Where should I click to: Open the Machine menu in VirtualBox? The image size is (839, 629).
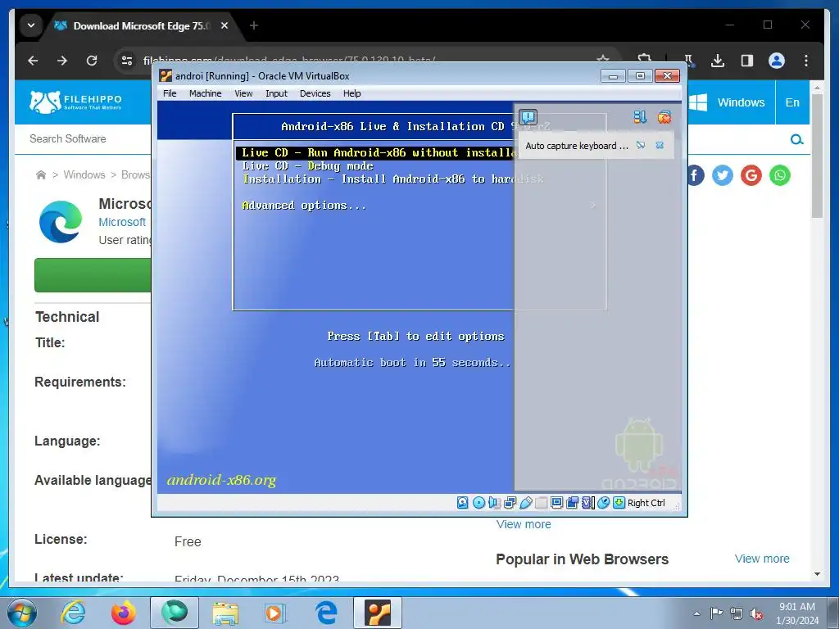(x=205, y=93)
